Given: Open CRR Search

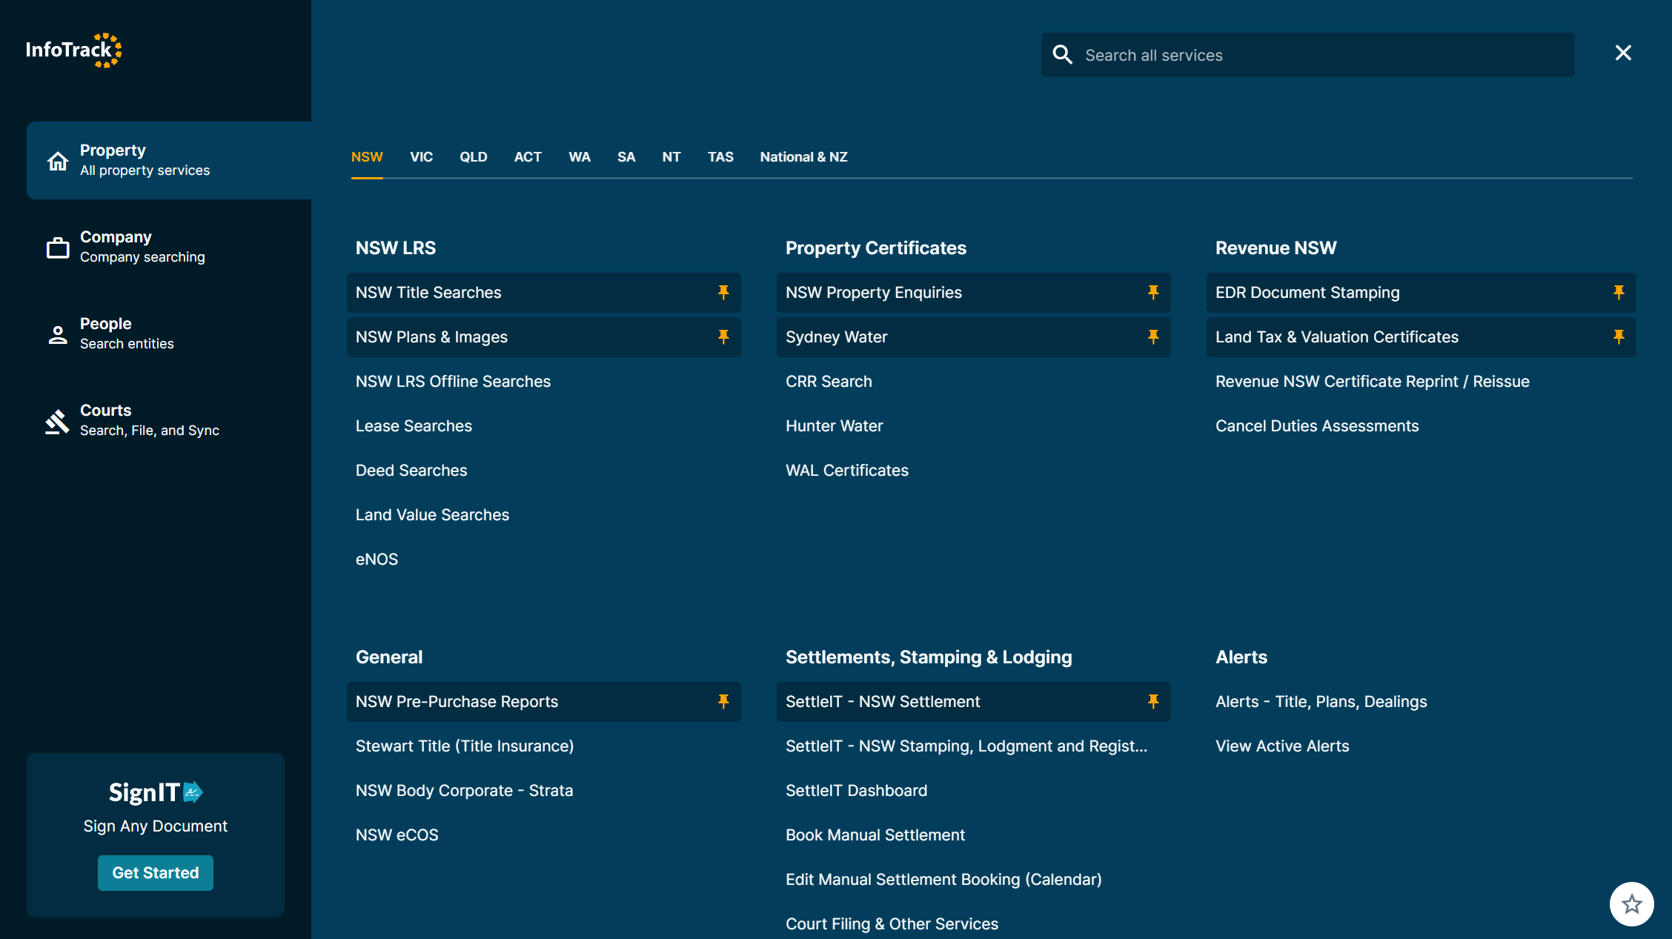Looking at the screenshot, I should click(x=829, y=382).
